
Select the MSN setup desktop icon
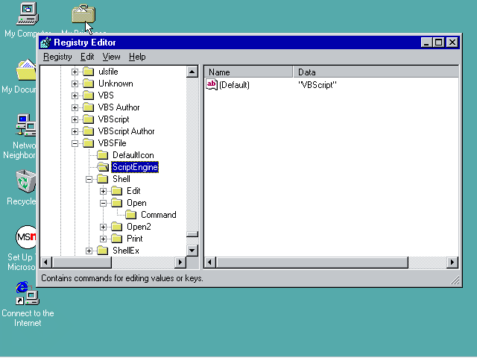point(26,237)
